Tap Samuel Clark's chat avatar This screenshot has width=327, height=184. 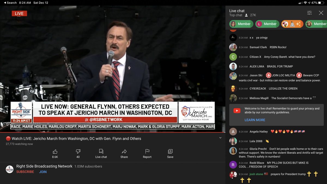(233, 47)
